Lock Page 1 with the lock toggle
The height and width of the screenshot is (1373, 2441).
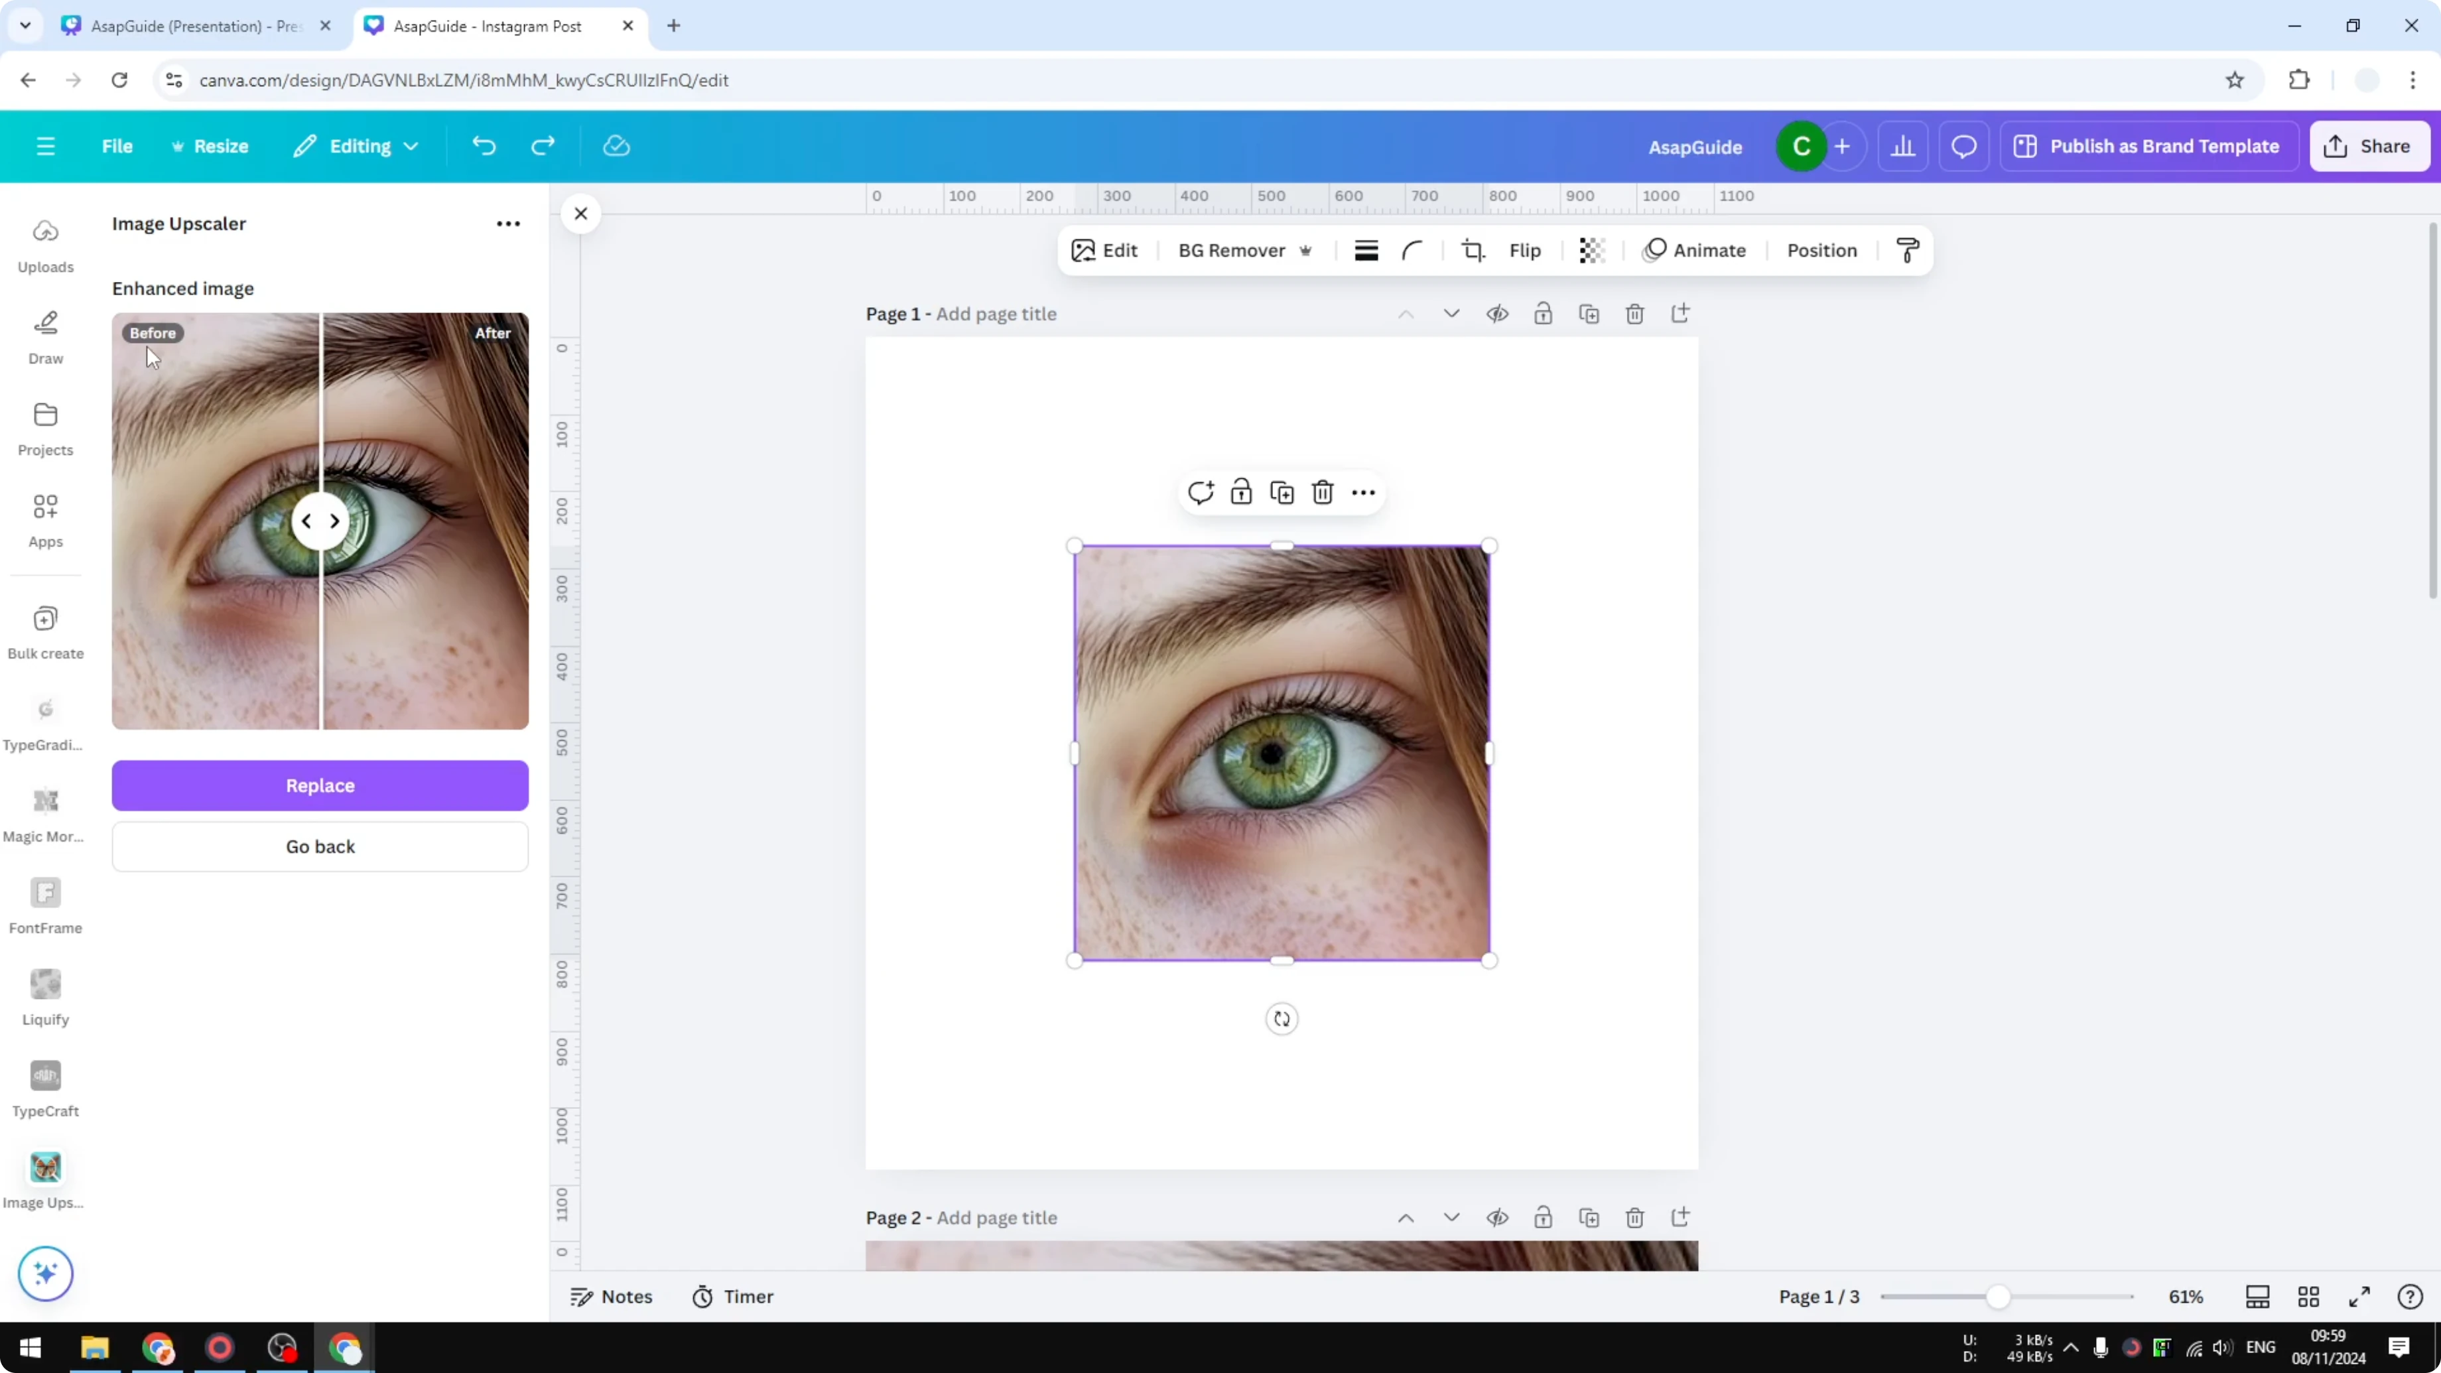click(x=1543, y=314)
